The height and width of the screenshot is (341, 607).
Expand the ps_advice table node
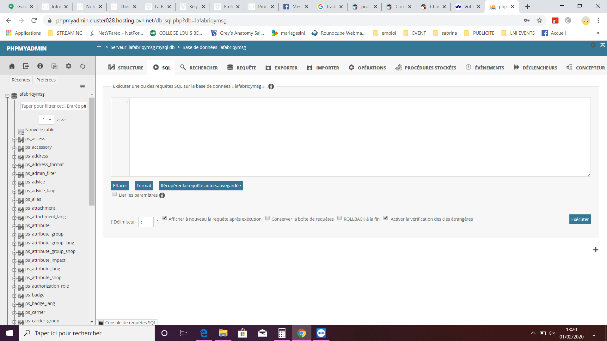click(14, 183)
